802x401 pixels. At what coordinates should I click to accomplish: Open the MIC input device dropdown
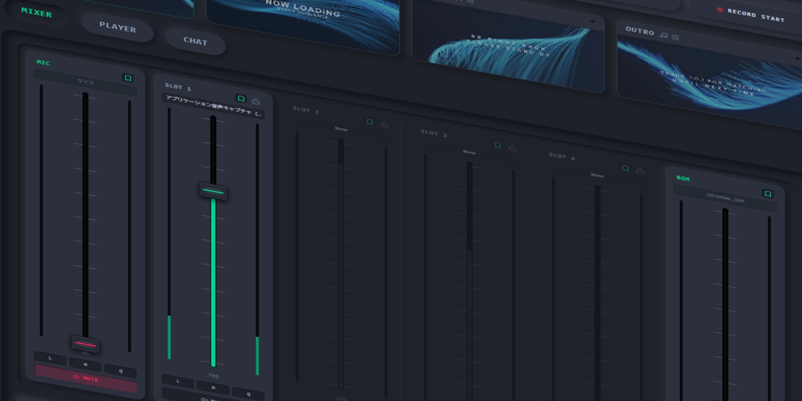(x=85, y=83)
